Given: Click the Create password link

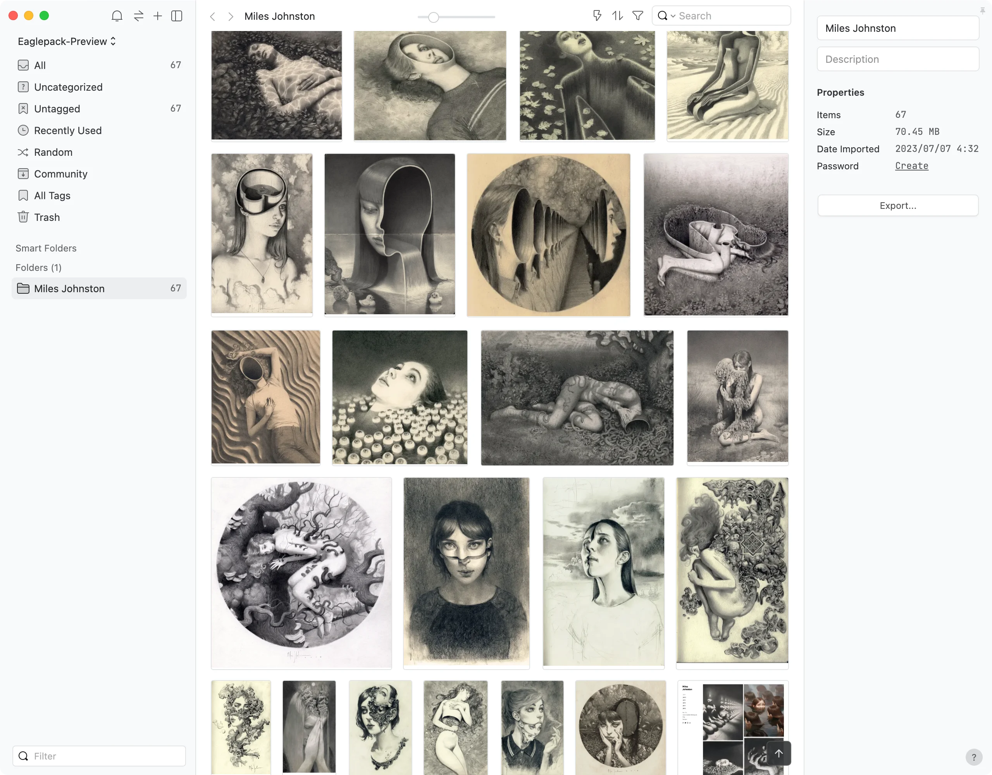Looking at the screenshot, I should point(912,166).
